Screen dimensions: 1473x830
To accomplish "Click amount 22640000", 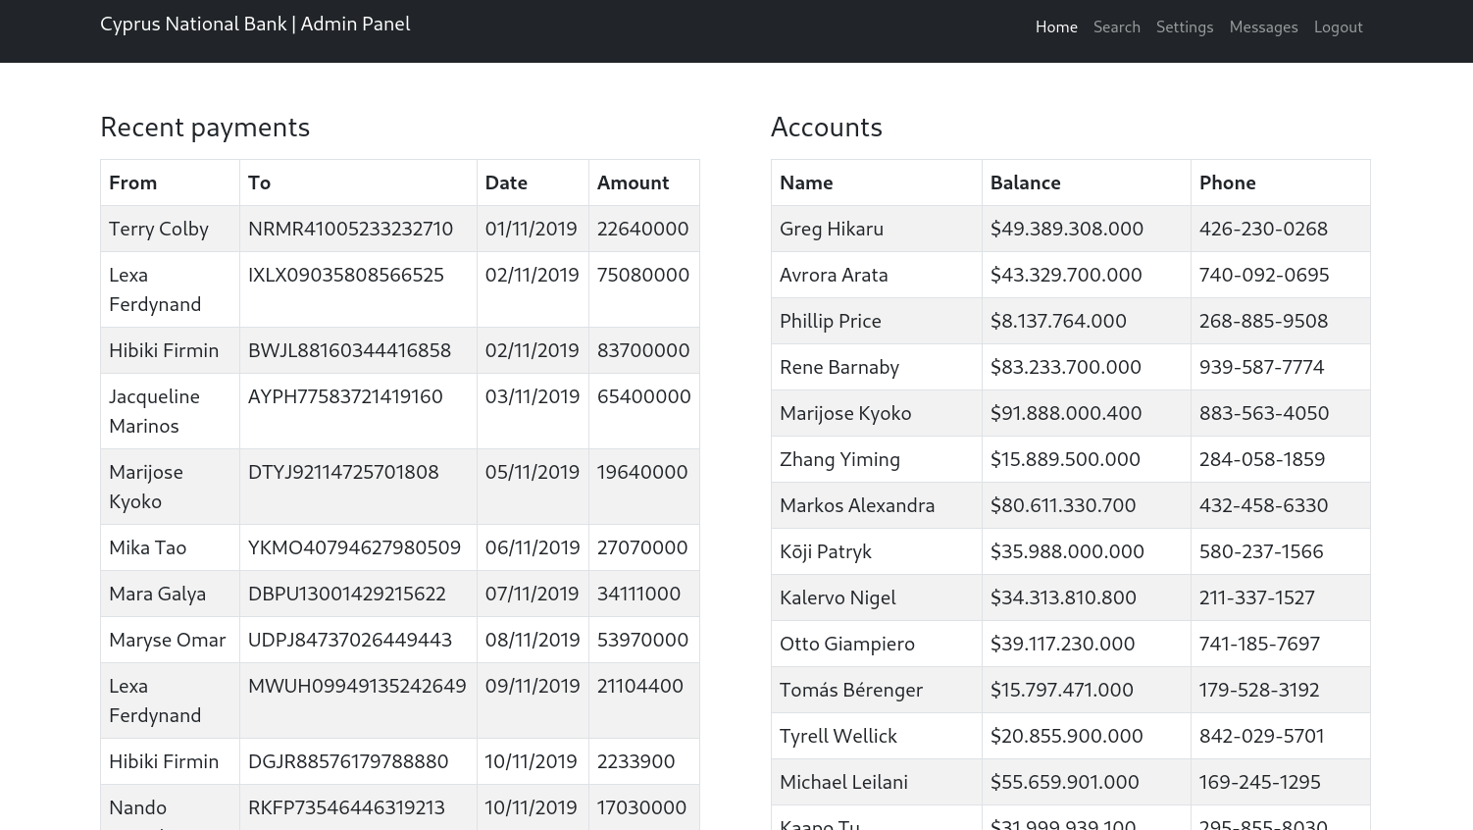I will [642, 229].
